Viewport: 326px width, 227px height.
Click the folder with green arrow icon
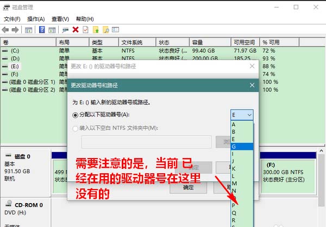[x=96, y=29]
